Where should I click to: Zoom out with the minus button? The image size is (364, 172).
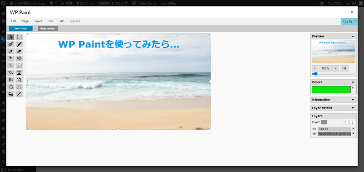pyautogui.click(x=314, y=68)
